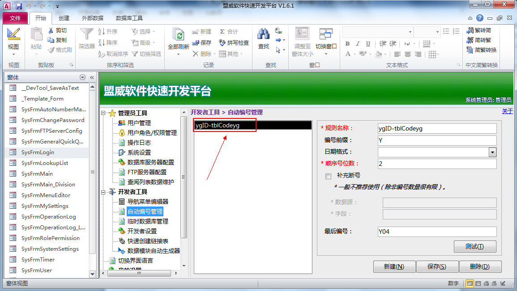Click 简转繁 conversion icon
Screen dimensions: 517x291
470,40
